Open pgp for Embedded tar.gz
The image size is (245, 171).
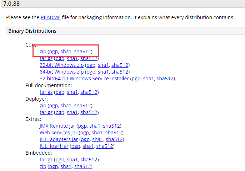coord(60,160)
